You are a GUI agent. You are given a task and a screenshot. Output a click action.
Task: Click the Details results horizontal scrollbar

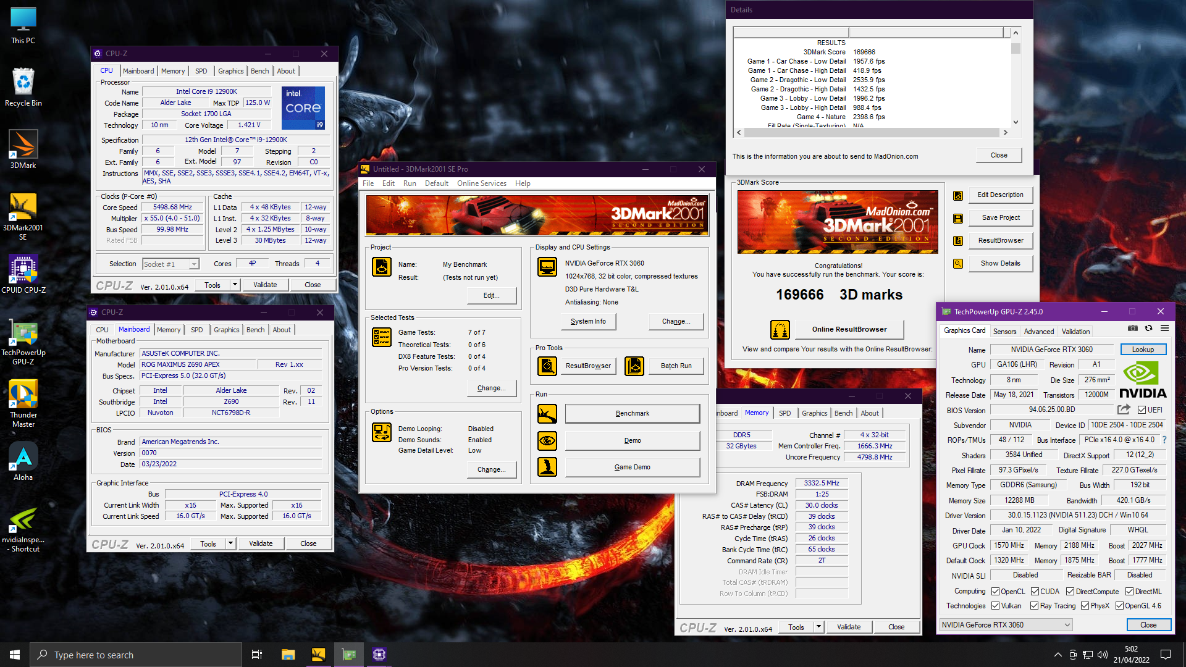[x=872, y=132]
